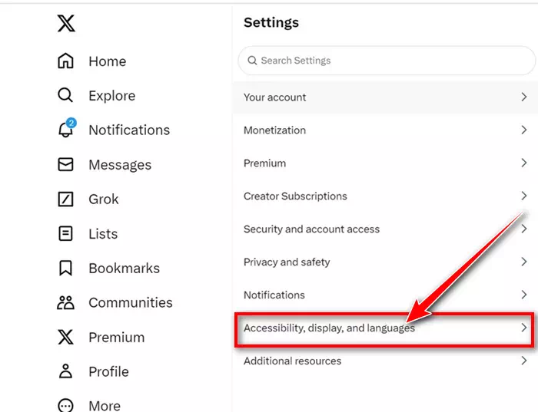Open Security and account access
This screenshot has height=412, width=538.
385,229
